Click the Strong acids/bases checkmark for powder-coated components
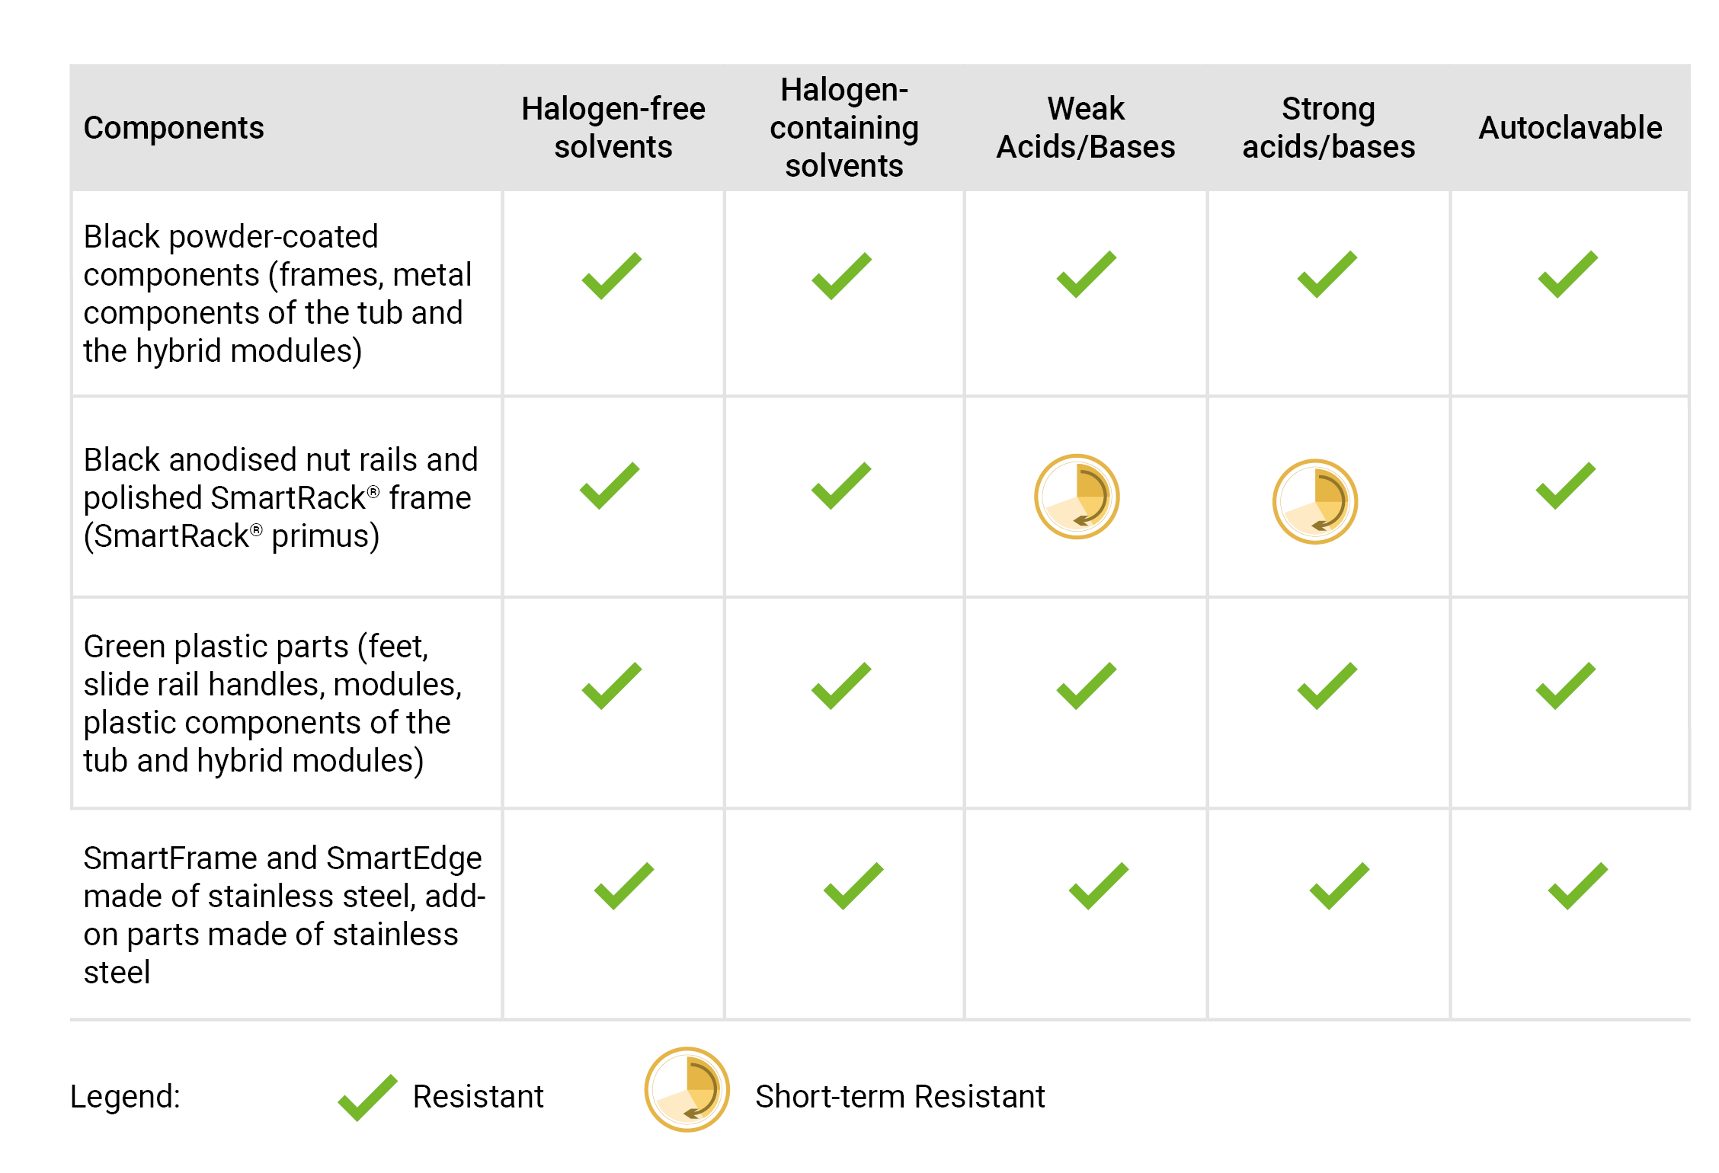Screen dimensions: 1719x1173 pyautogui.click(x=1327, y=274)
